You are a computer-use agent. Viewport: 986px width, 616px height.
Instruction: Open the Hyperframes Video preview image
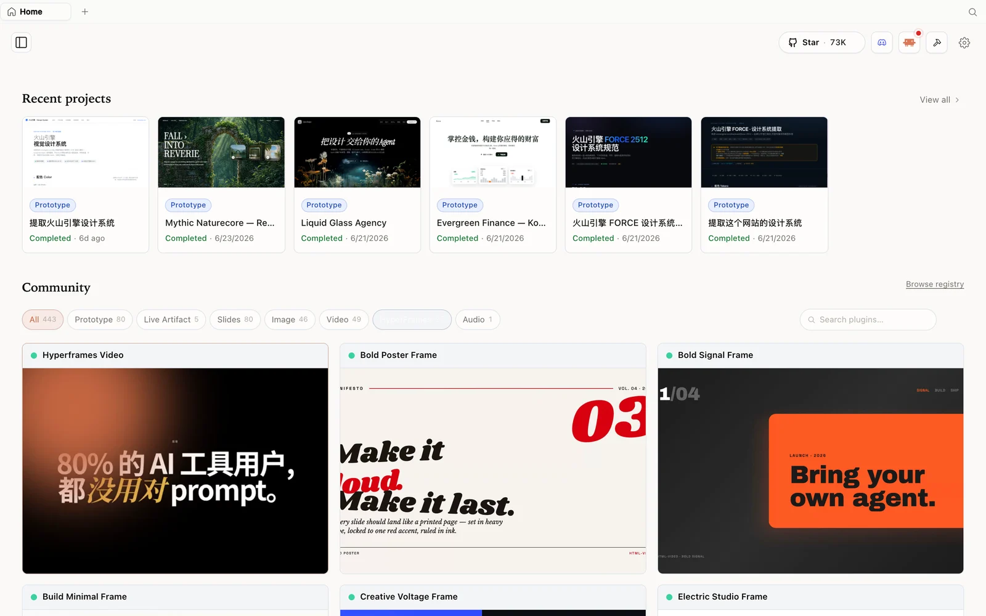(175, 471)
